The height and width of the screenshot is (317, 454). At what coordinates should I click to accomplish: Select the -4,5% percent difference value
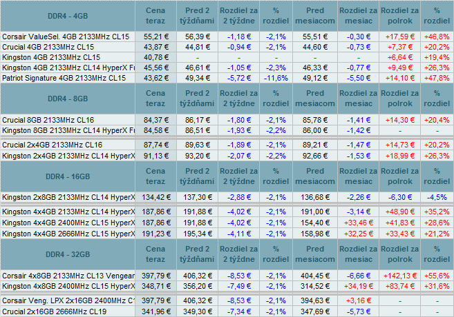click(437, 198)
